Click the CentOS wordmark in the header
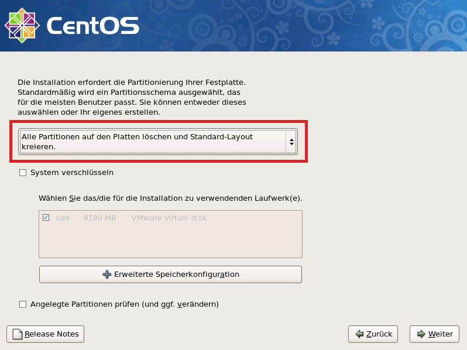Screen dimensions: 467x350 [x=92, y=26]
